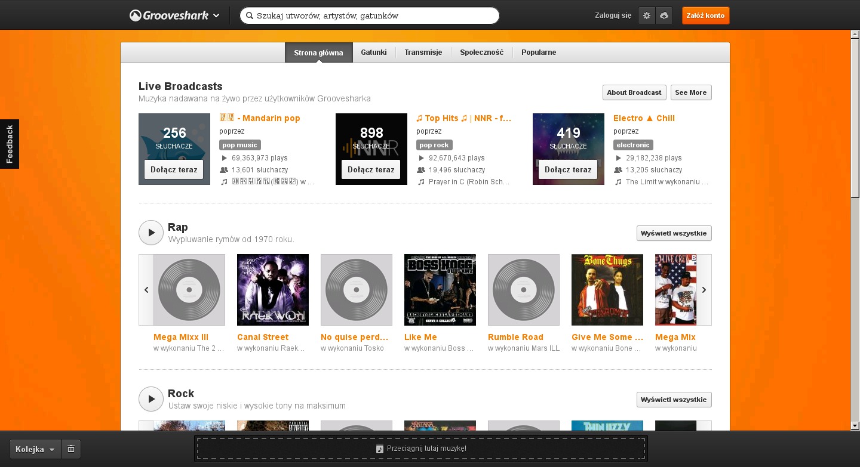860x467 pixels.
Task: Click the Grooveshark logo
Action: coord(169,16)
